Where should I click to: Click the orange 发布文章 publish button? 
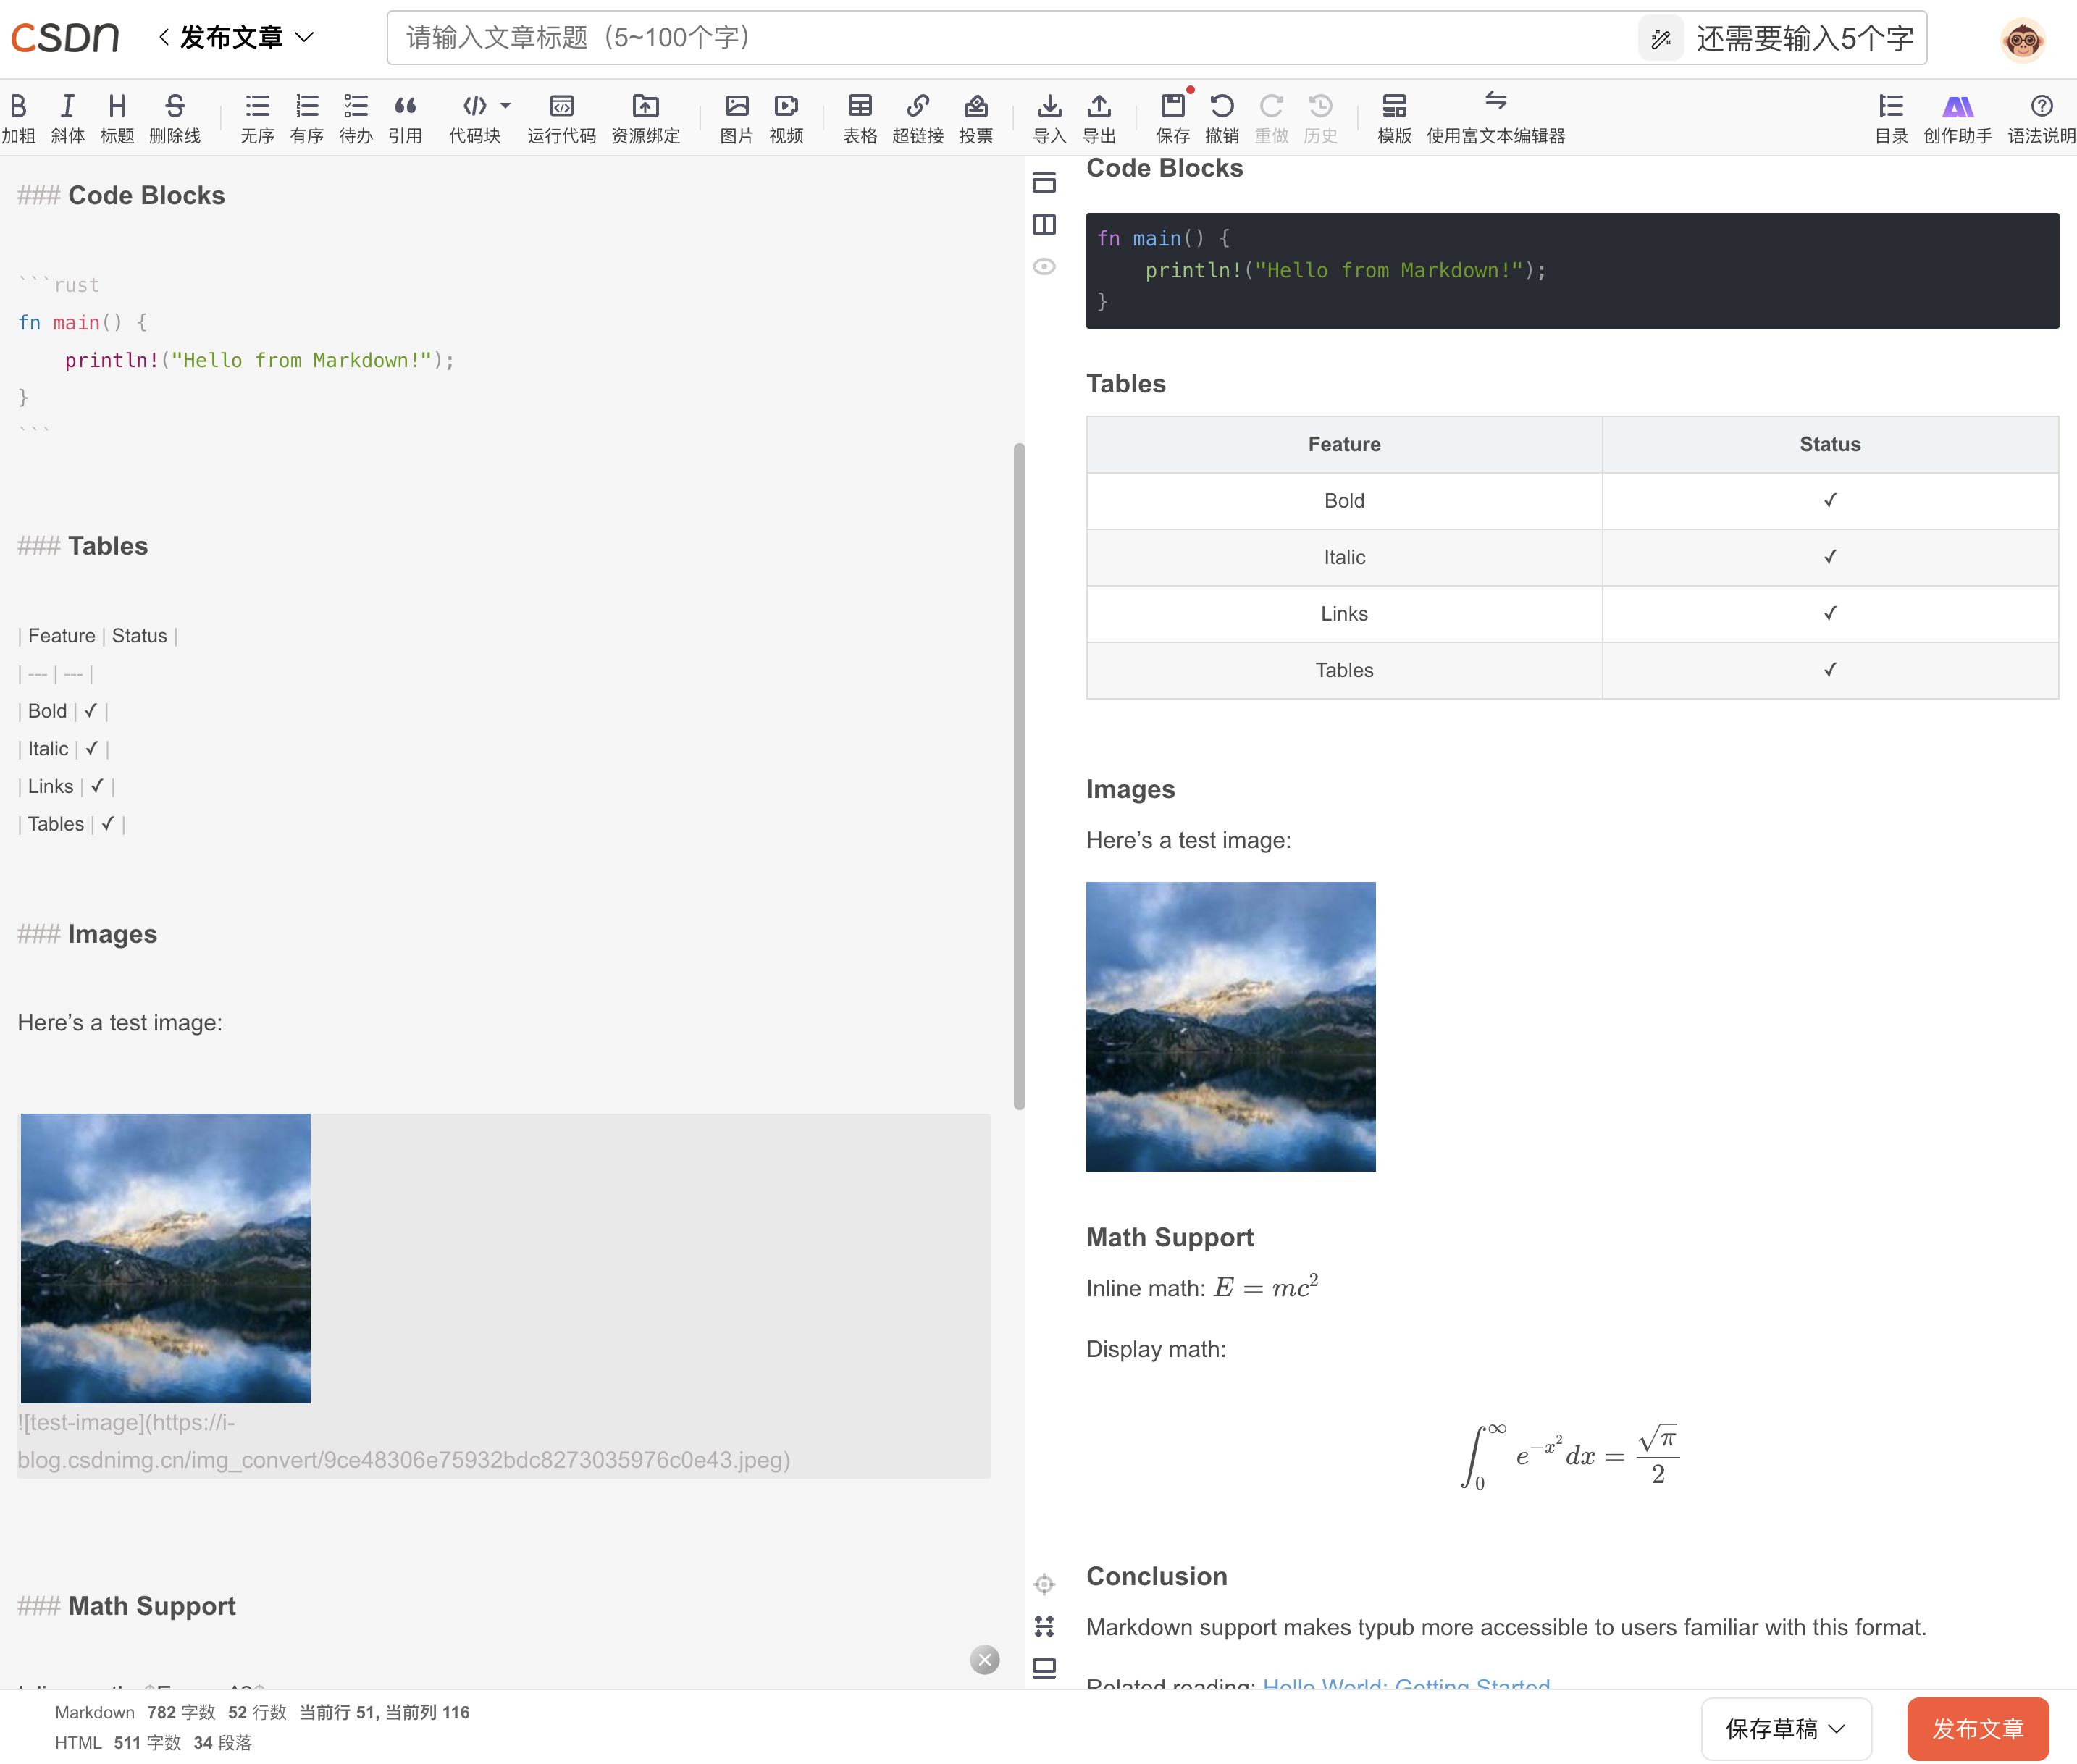coord(1977,1729)
